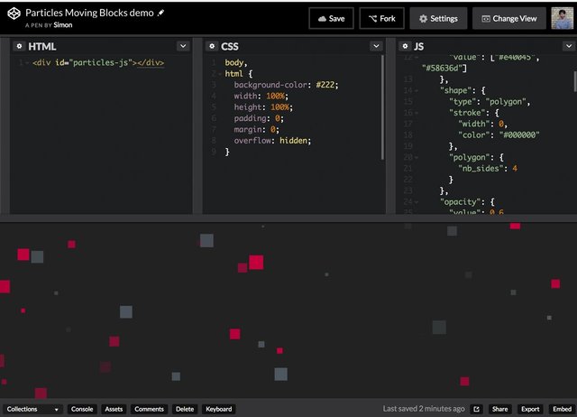Viewport: 577px width, 417px height.
Task: Open JS editor settings gear
Action: click(x=405, y=46)
